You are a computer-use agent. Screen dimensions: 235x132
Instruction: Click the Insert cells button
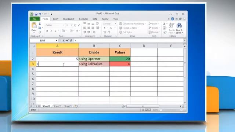154,24
